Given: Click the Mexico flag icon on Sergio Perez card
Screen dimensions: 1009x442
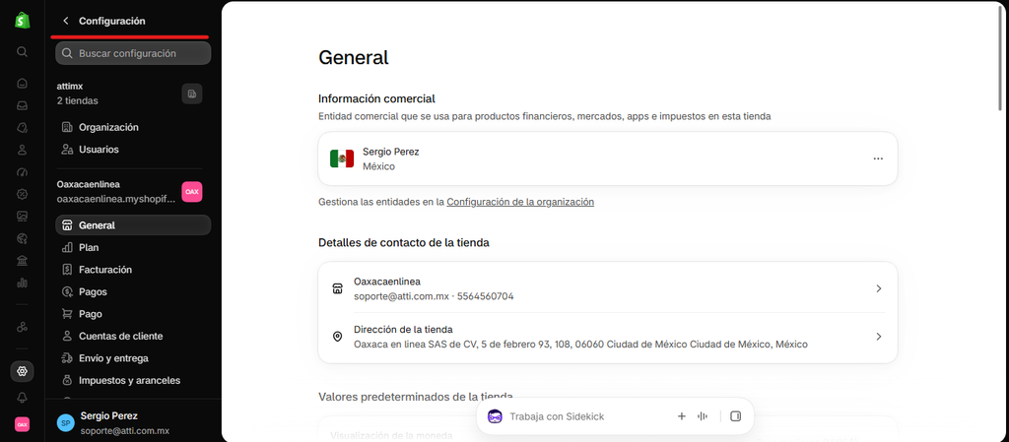Looking at the screenshot, I should pyautogui.click(x=342, y=158).
